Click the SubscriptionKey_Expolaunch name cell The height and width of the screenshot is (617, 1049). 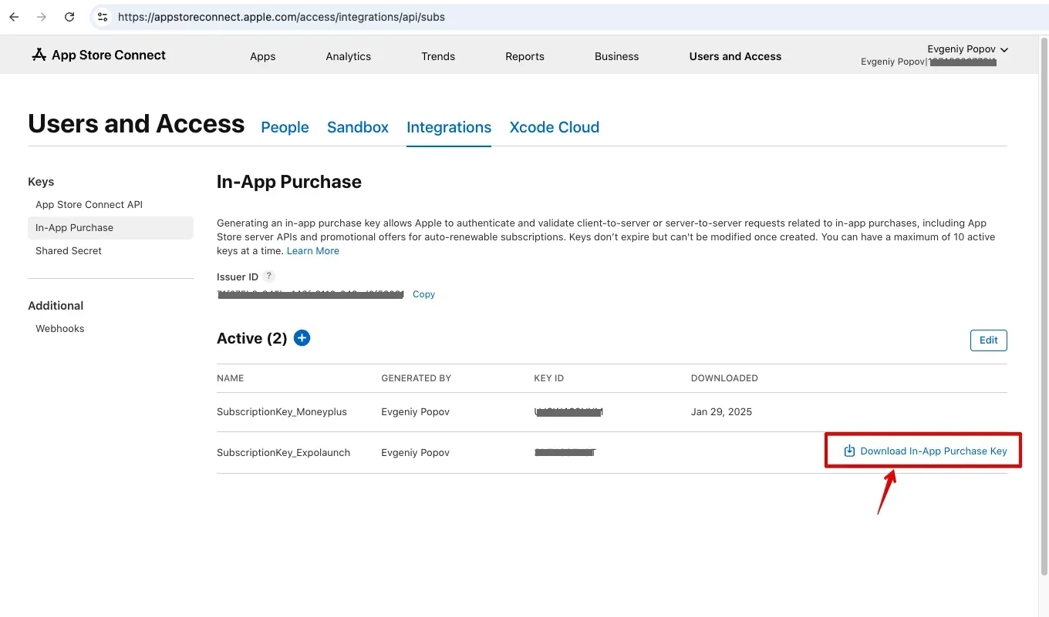(283, 452)
